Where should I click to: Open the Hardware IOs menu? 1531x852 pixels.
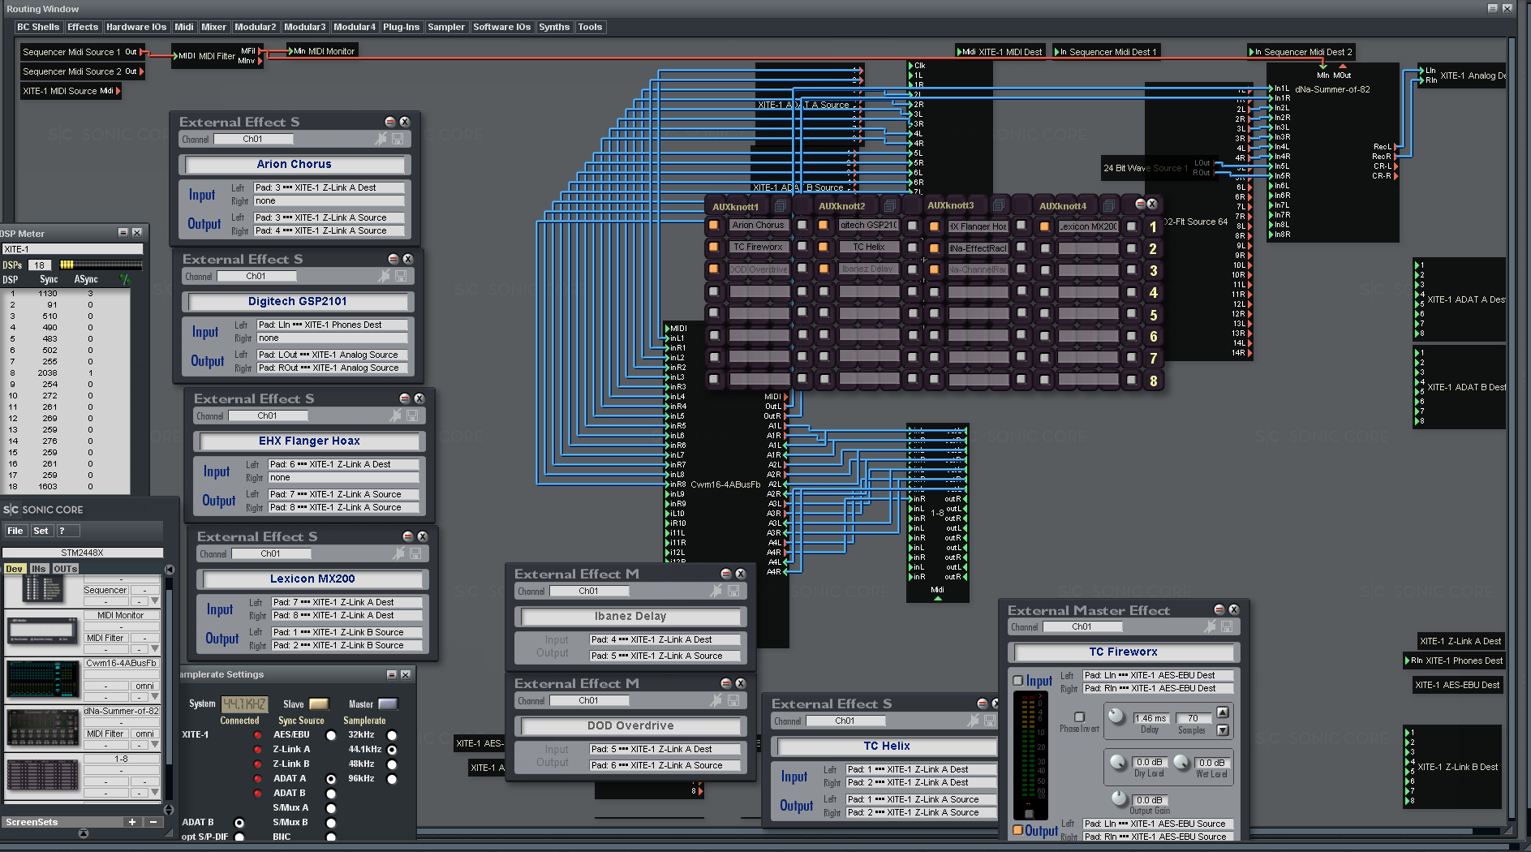pyautogui.click(x=136, y=27)
